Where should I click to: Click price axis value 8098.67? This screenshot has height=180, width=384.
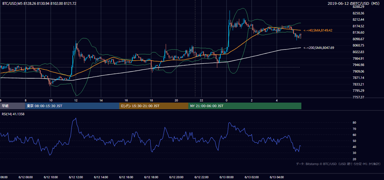[358, 39]
